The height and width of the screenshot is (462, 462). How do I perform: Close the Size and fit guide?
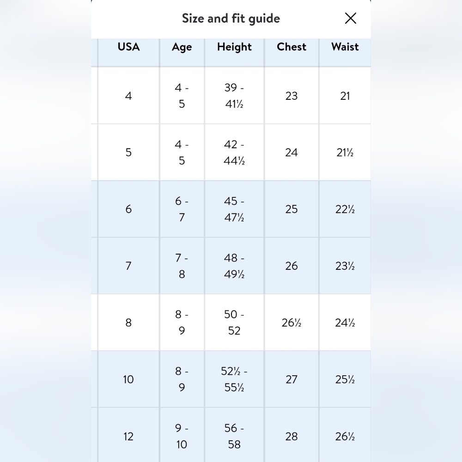(350, 18)
